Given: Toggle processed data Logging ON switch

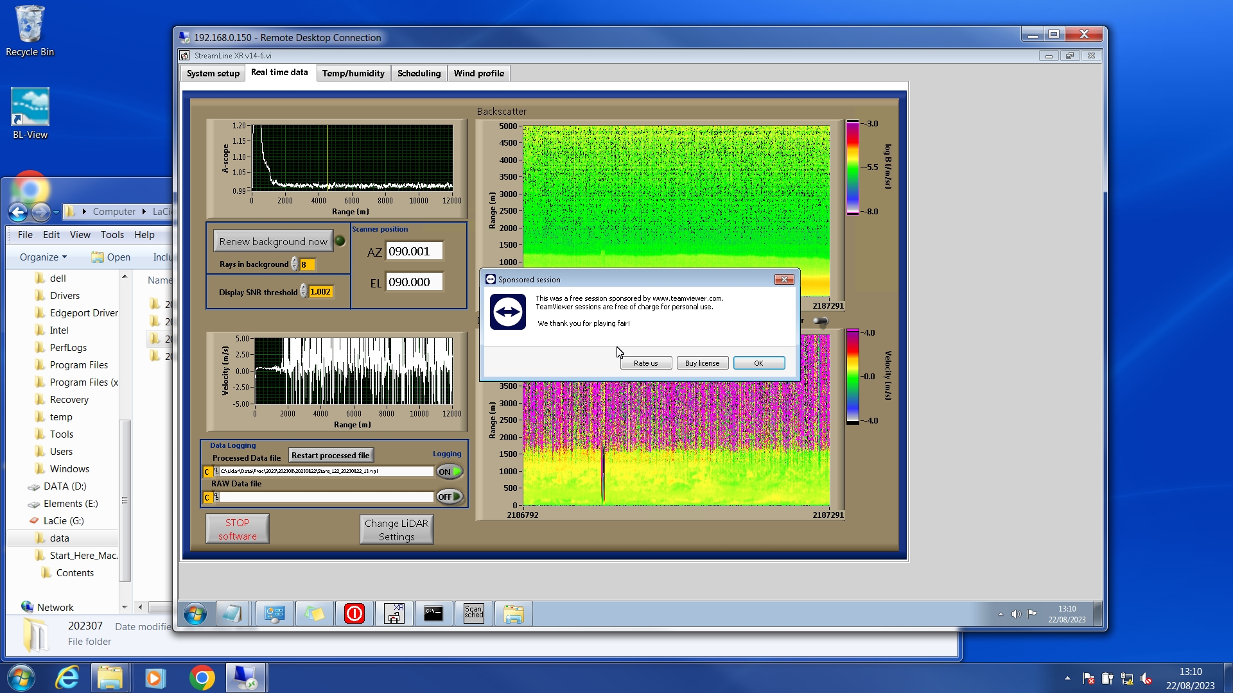Looking at the screenshot, I should 450,472.
